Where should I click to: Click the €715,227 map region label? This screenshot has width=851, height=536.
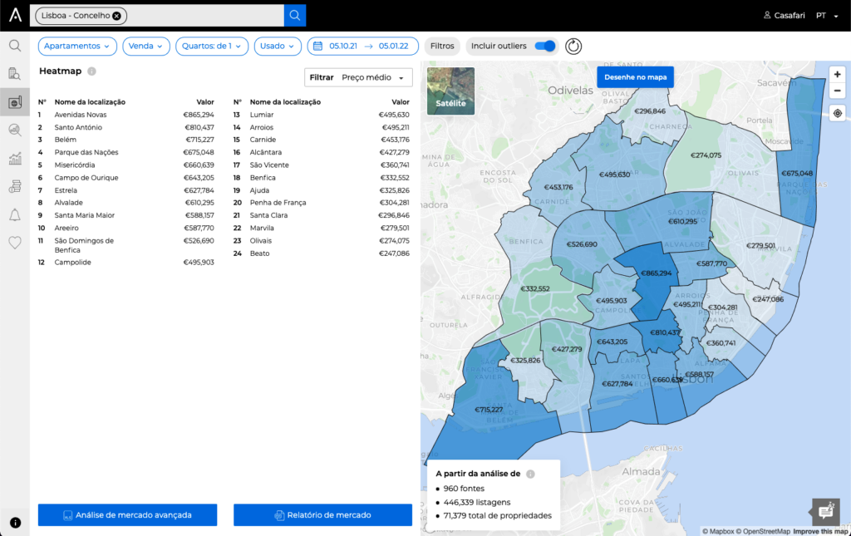[x=489, y=410]
